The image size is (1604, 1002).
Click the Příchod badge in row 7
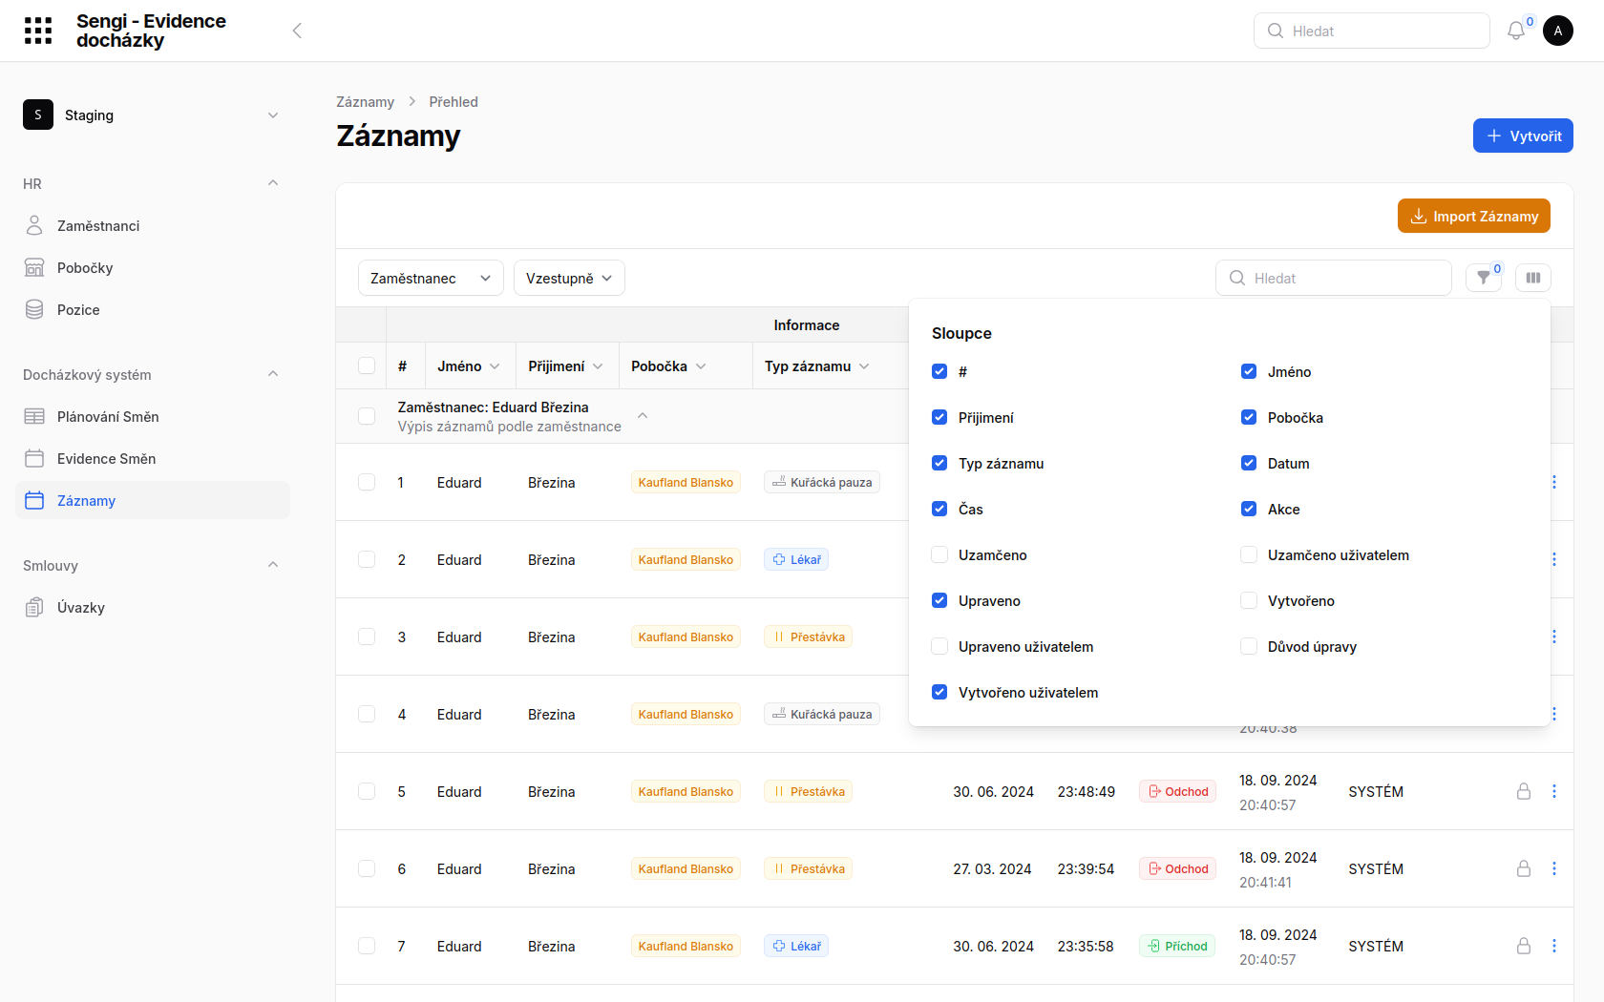(x=1177, y=946)
